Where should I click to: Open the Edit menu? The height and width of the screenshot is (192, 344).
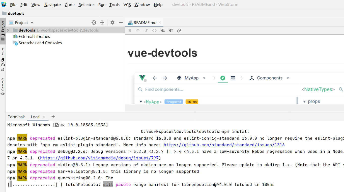point(24,5)
